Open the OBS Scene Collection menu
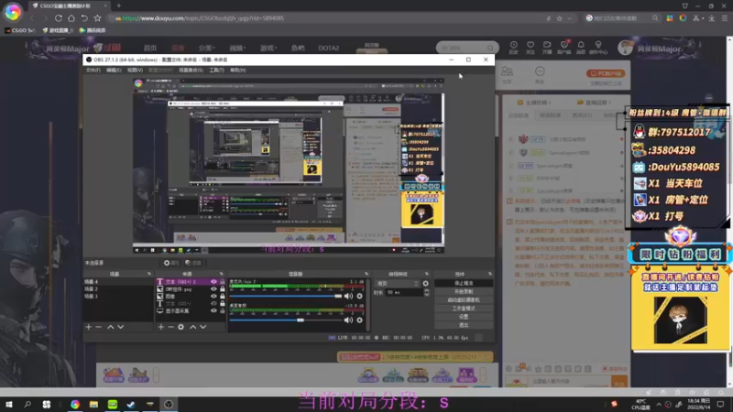 (191, 70)
